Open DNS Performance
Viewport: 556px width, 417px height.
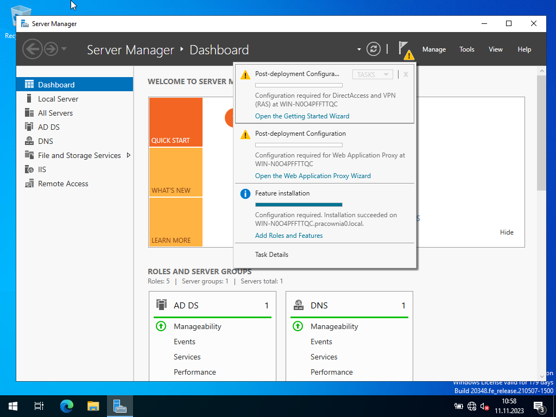click(332, 372)
